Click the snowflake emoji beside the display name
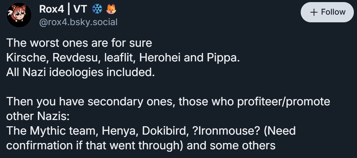 click(97, 10)
